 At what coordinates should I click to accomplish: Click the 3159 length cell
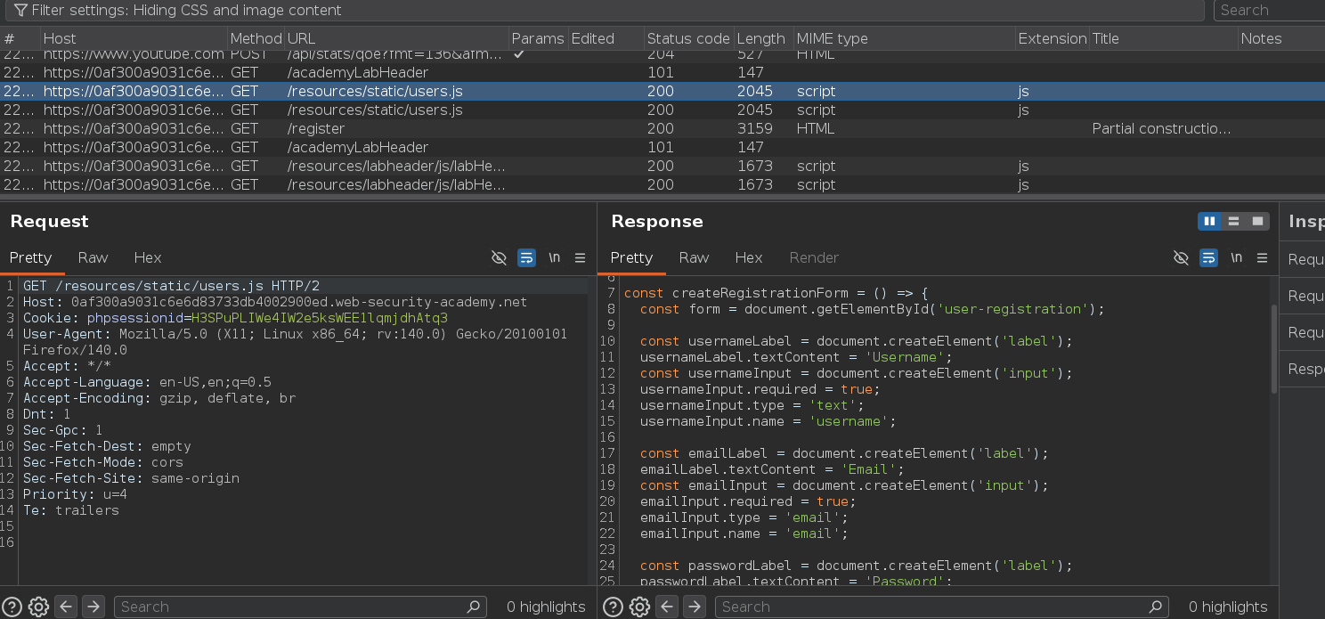755,128
